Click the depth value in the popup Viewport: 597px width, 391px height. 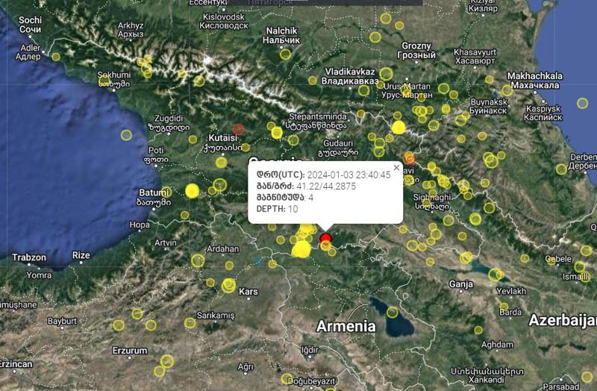(293, 209)
